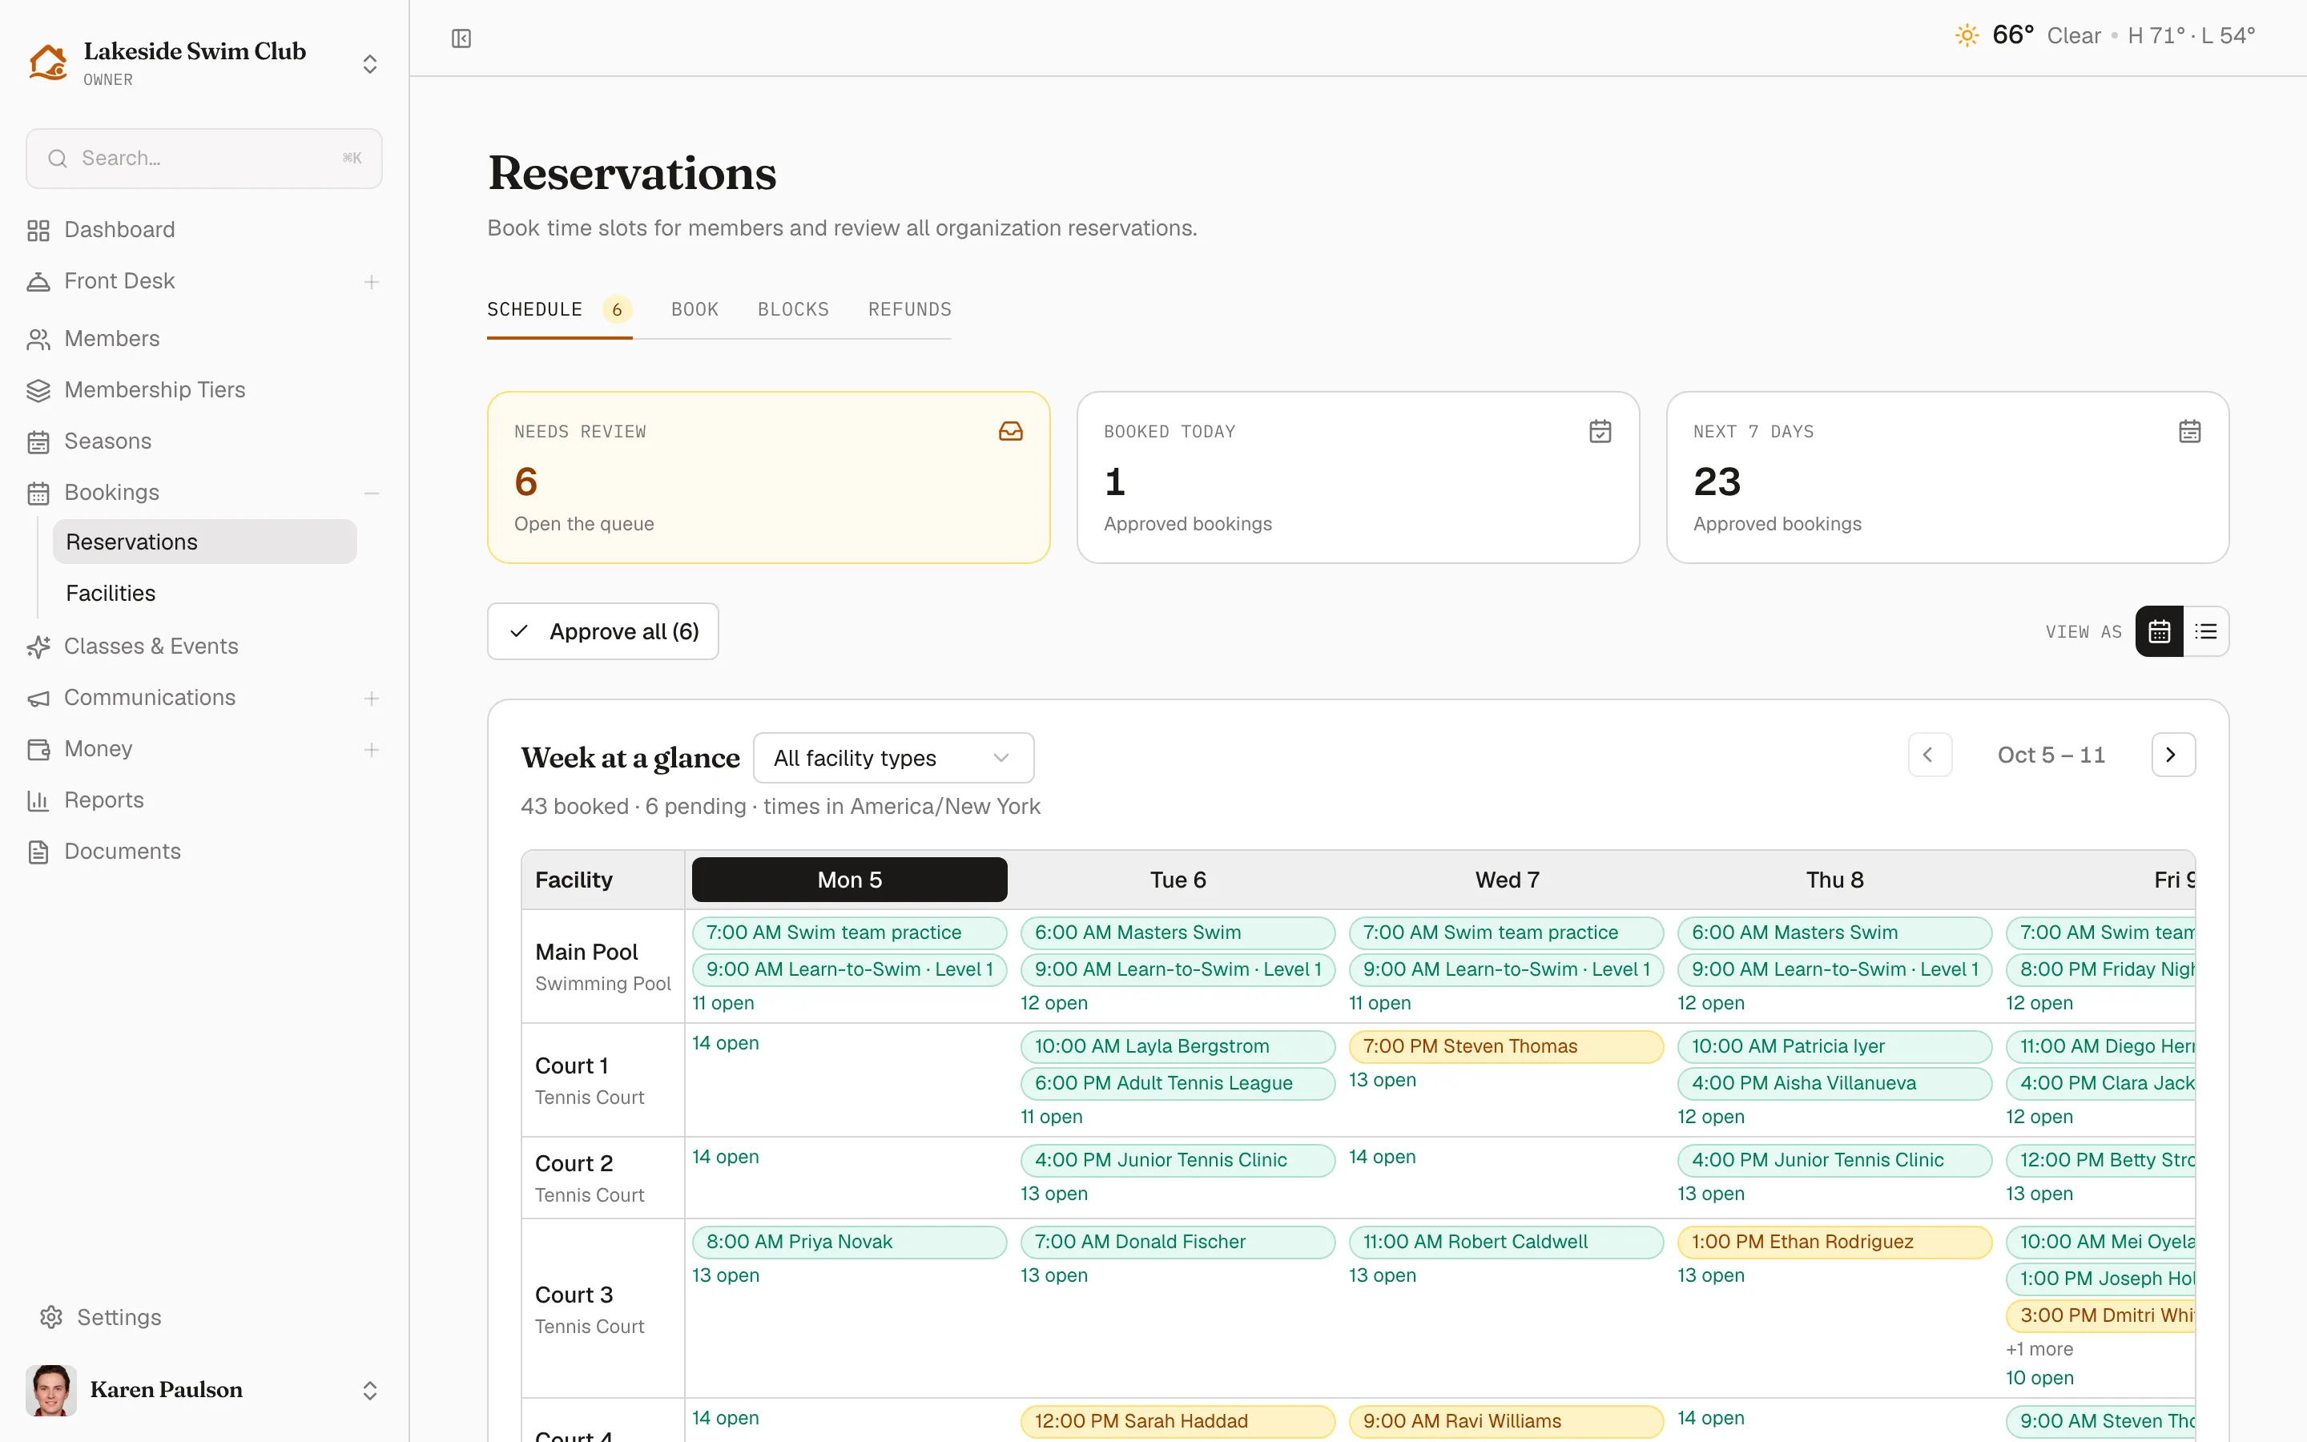Screen dimensions: 2307x1442
Task: Click calendar-check icon on Booked Today card
Action: [1600, 431]
